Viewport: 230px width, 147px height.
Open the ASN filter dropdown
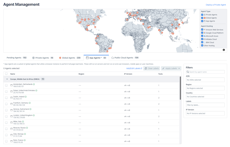click(205, 80)
